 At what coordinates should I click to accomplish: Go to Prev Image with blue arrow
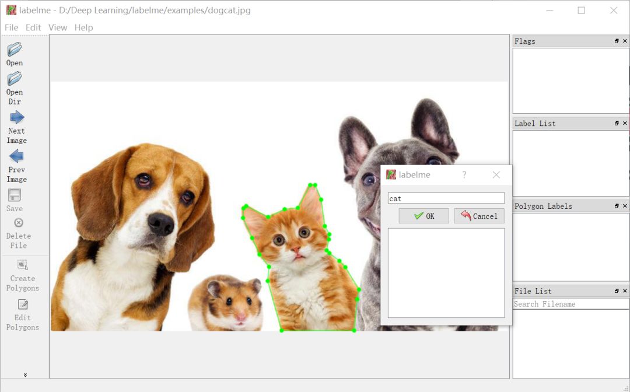pyautogui.click(x=16, y=156)
